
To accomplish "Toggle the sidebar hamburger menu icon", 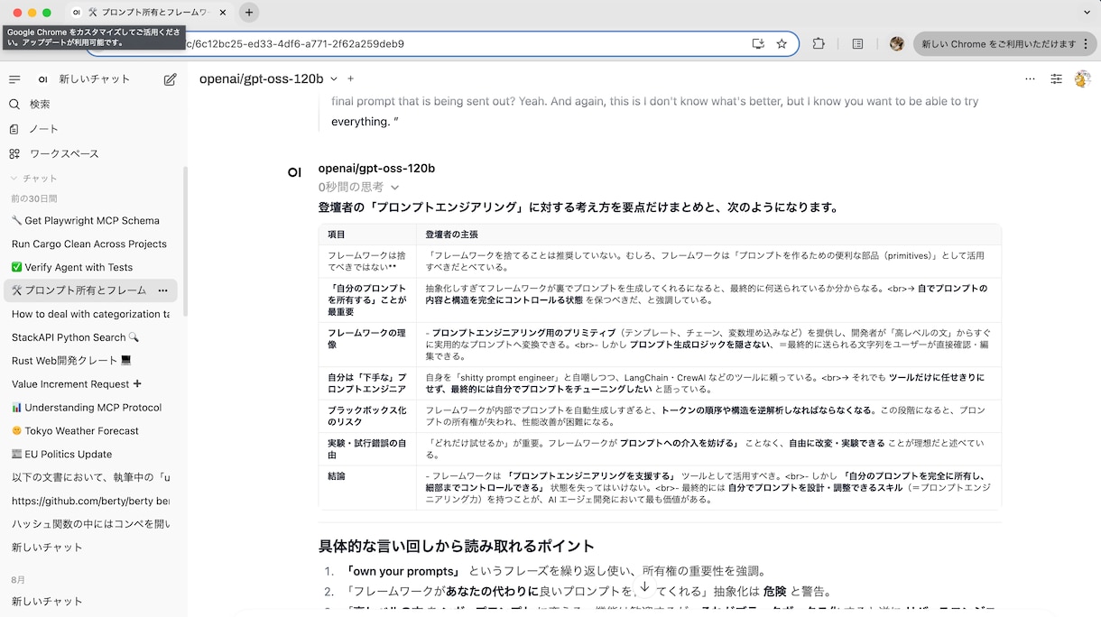I will pyautogui.click(x=14, y=79).
